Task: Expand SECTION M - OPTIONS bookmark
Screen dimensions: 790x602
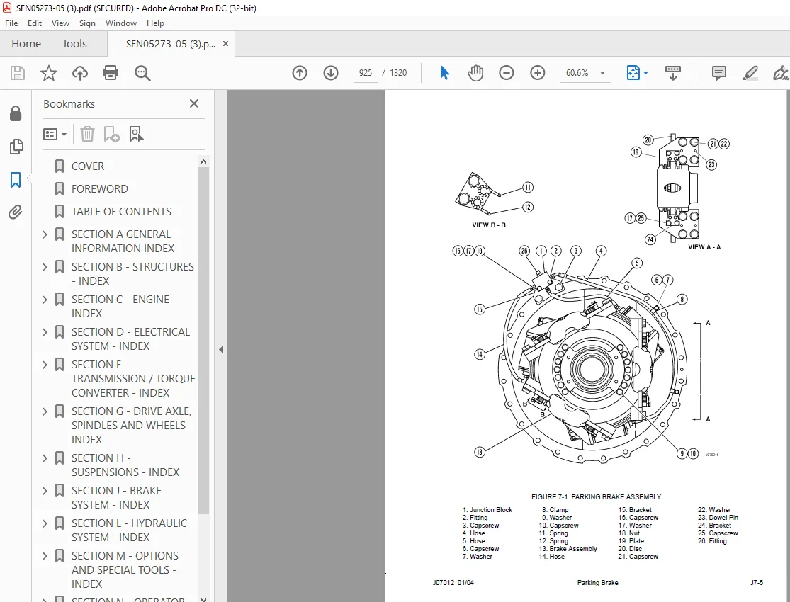Action: pos(45,556)
